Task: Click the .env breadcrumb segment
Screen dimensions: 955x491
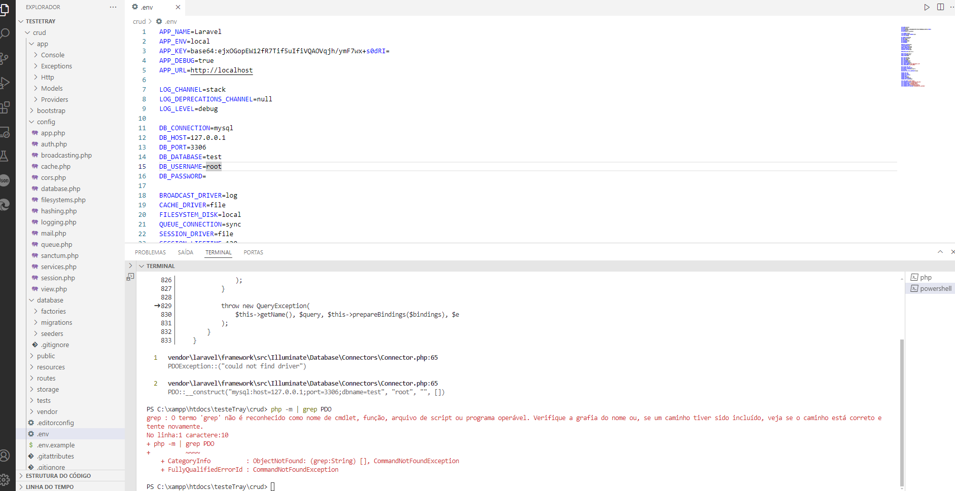Action: click(166, 21)
